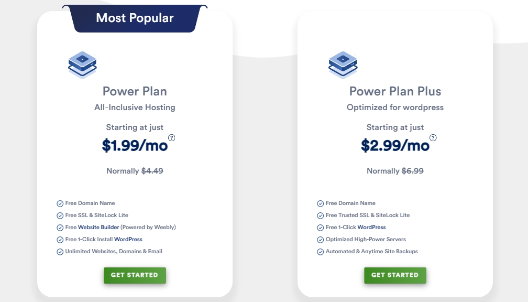Viewport: 528px width, 302px height.
Task: Click Get Started under Power Plan
Action: tap(135, 275)
